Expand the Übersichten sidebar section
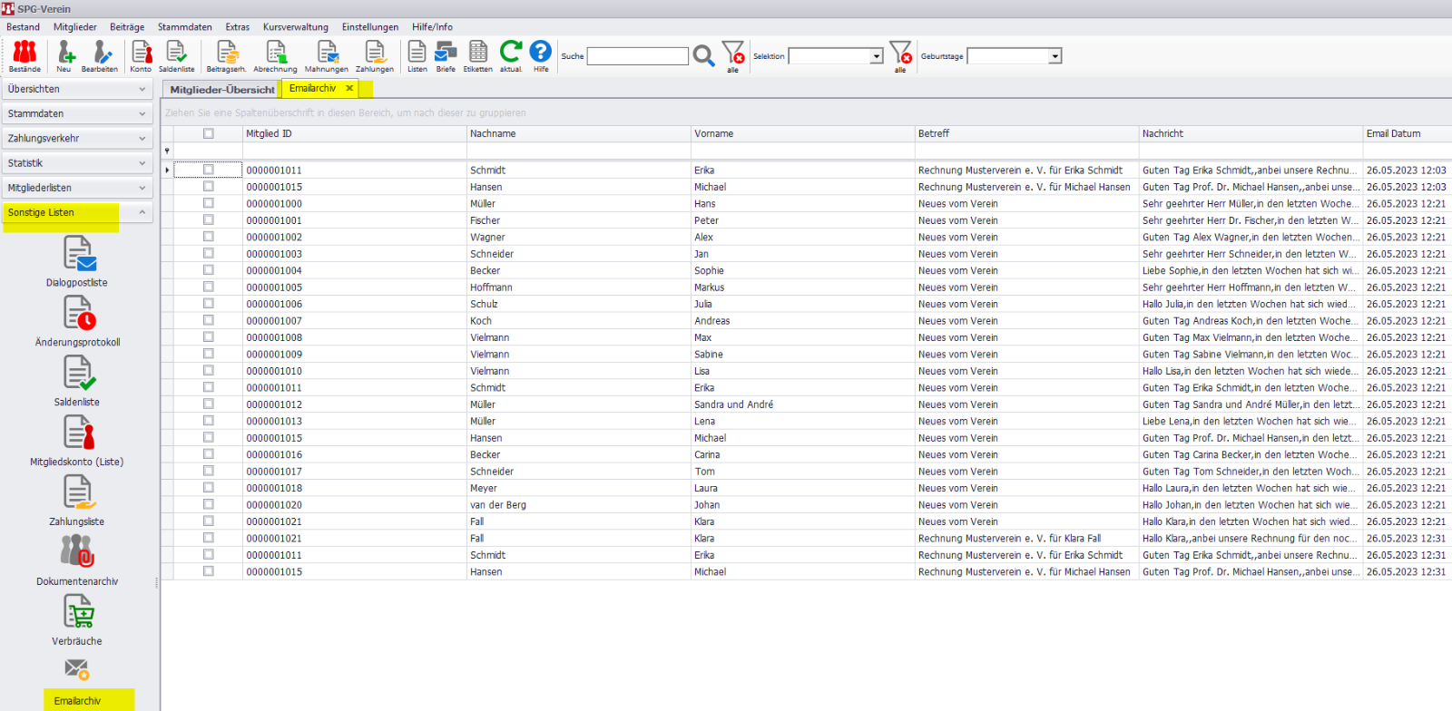The height and width of the screenshot is (711, 1452). click(x=76, y=89)
